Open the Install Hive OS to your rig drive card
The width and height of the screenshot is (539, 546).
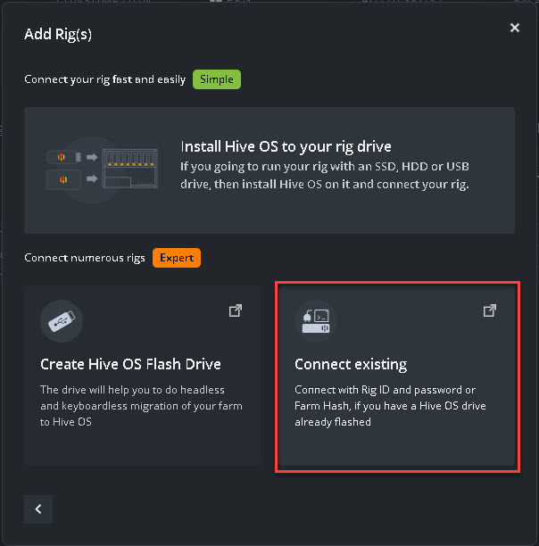pos(269,170)
